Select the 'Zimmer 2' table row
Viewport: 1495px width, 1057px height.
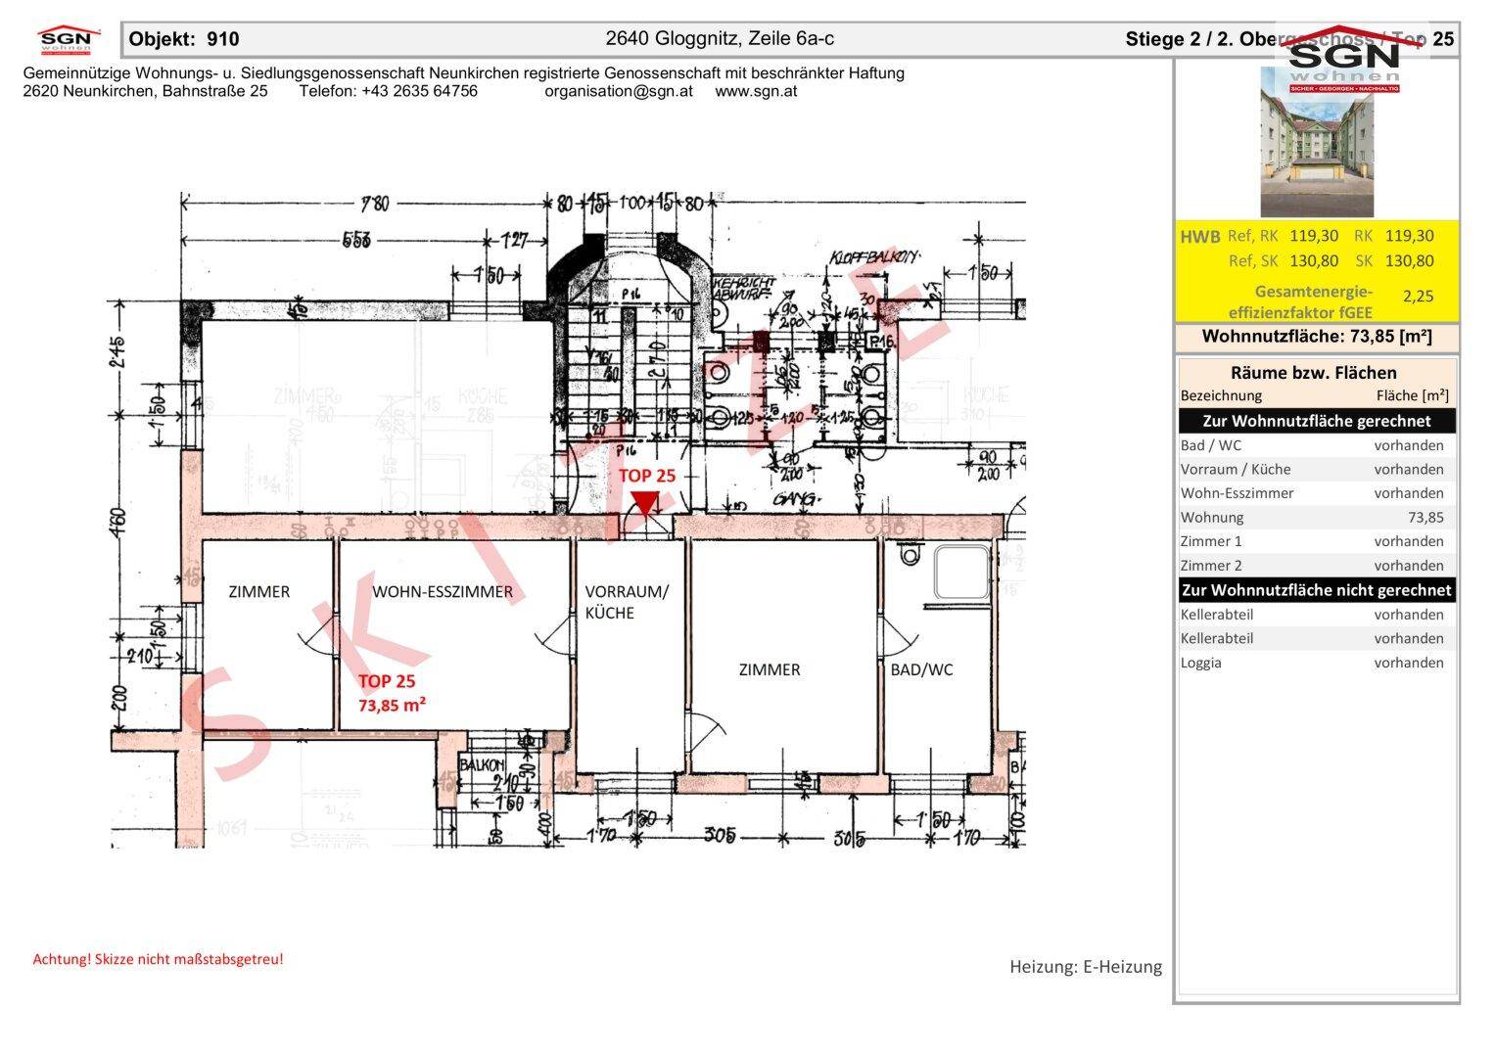tap(1317, 566)
